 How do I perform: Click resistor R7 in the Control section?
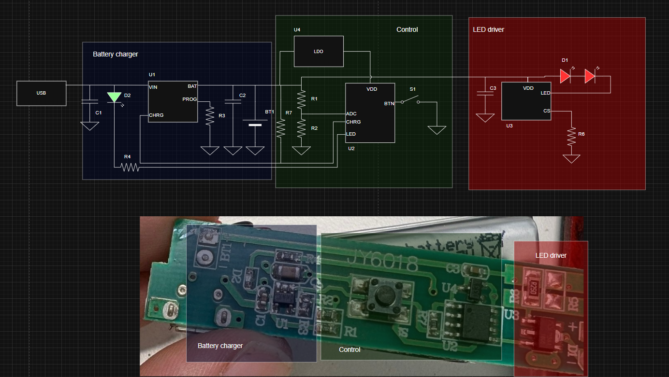281,128
